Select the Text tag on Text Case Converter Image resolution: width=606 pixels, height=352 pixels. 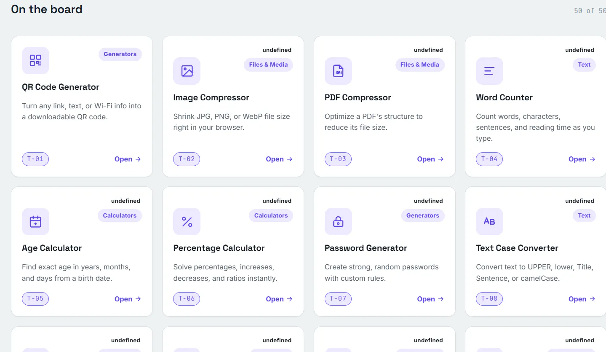[x=584, y=215]
